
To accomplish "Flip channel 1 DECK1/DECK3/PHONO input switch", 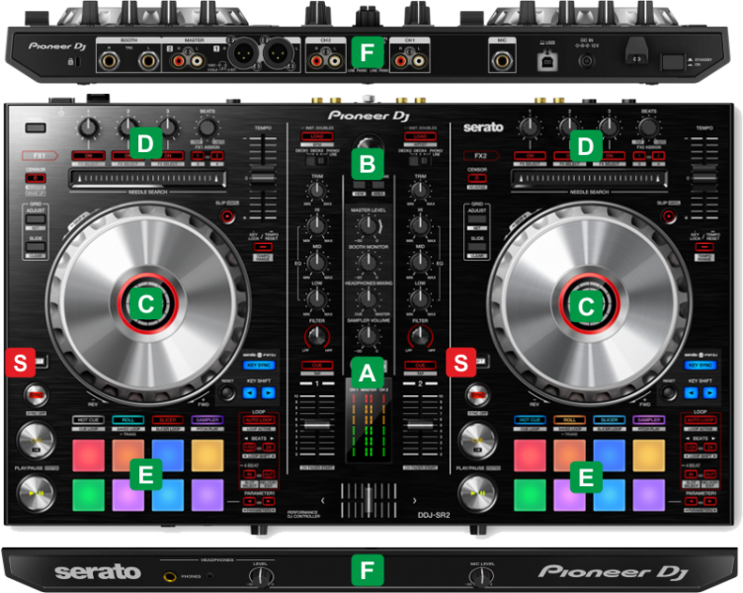I will (316, 161).
